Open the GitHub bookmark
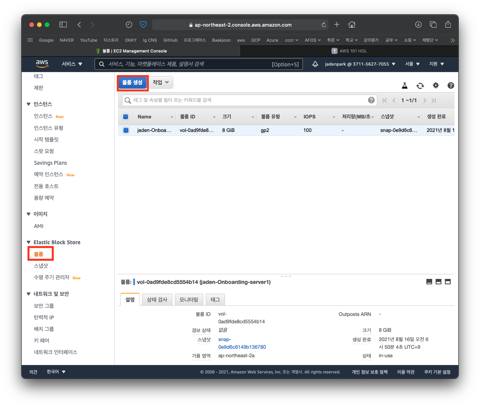Image resolution: width=480 pixels, height=407 pixels. 171,40
